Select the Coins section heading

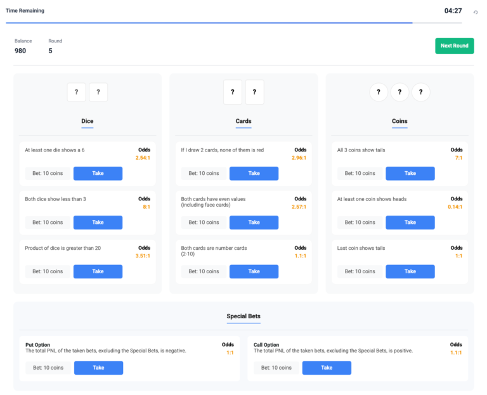click(x=399, y=121)
